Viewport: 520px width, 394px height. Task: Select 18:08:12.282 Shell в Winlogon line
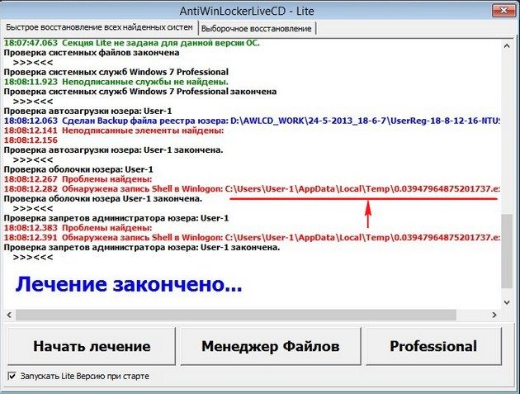(x=252, y=189)
